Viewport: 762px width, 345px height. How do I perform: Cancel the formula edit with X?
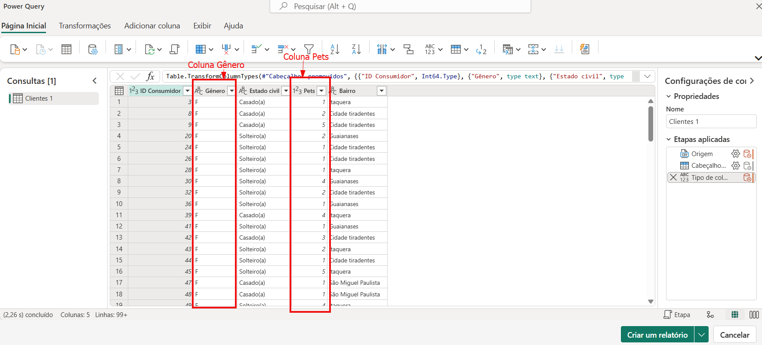click(120, 77)
